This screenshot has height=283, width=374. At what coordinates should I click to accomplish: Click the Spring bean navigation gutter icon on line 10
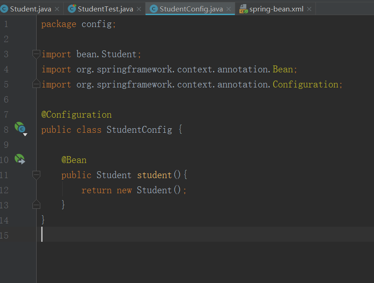click(x=20, y=159)
